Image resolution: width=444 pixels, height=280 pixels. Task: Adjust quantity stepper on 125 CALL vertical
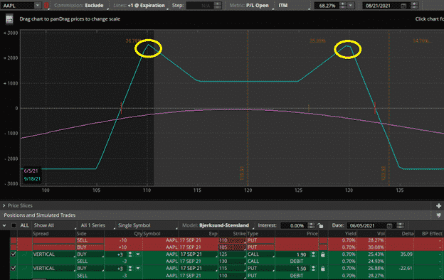[130, 254]
